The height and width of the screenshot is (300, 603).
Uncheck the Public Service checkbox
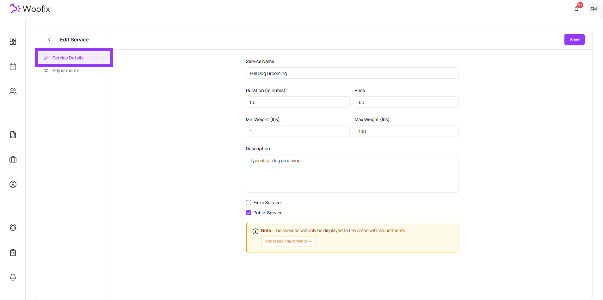(249, 213)
